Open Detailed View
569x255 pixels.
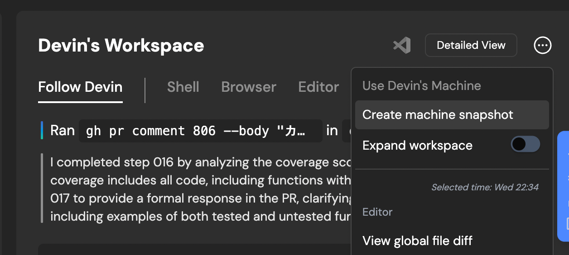(471, 45)
